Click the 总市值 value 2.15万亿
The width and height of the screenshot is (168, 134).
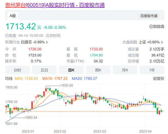[x=157, y=61]
